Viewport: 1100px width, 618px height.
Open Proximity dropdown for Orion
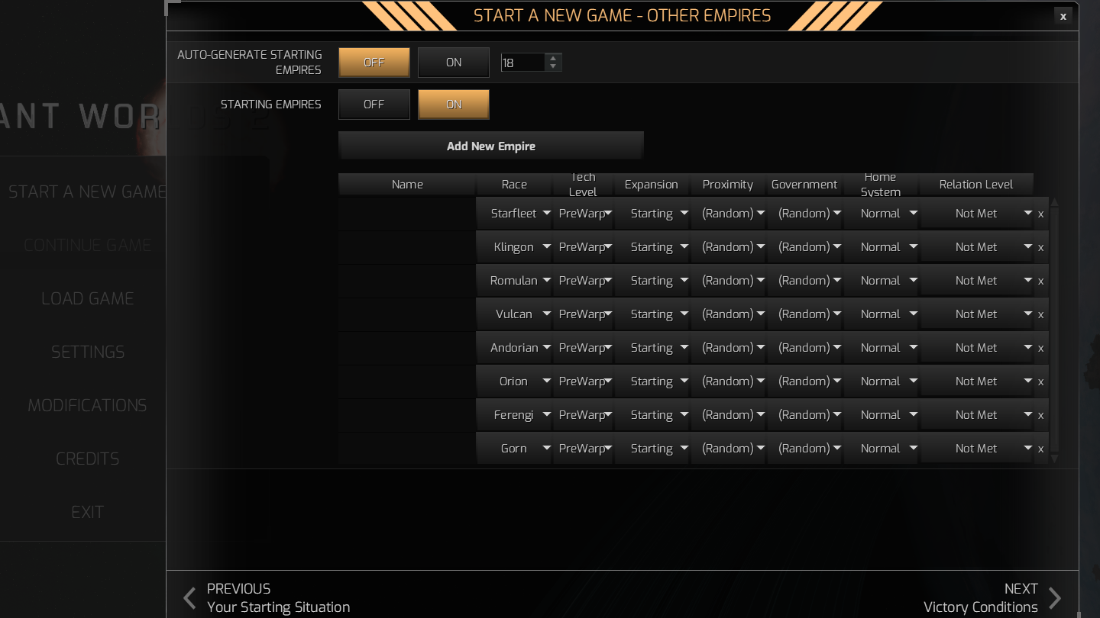(x=728, y=381)
